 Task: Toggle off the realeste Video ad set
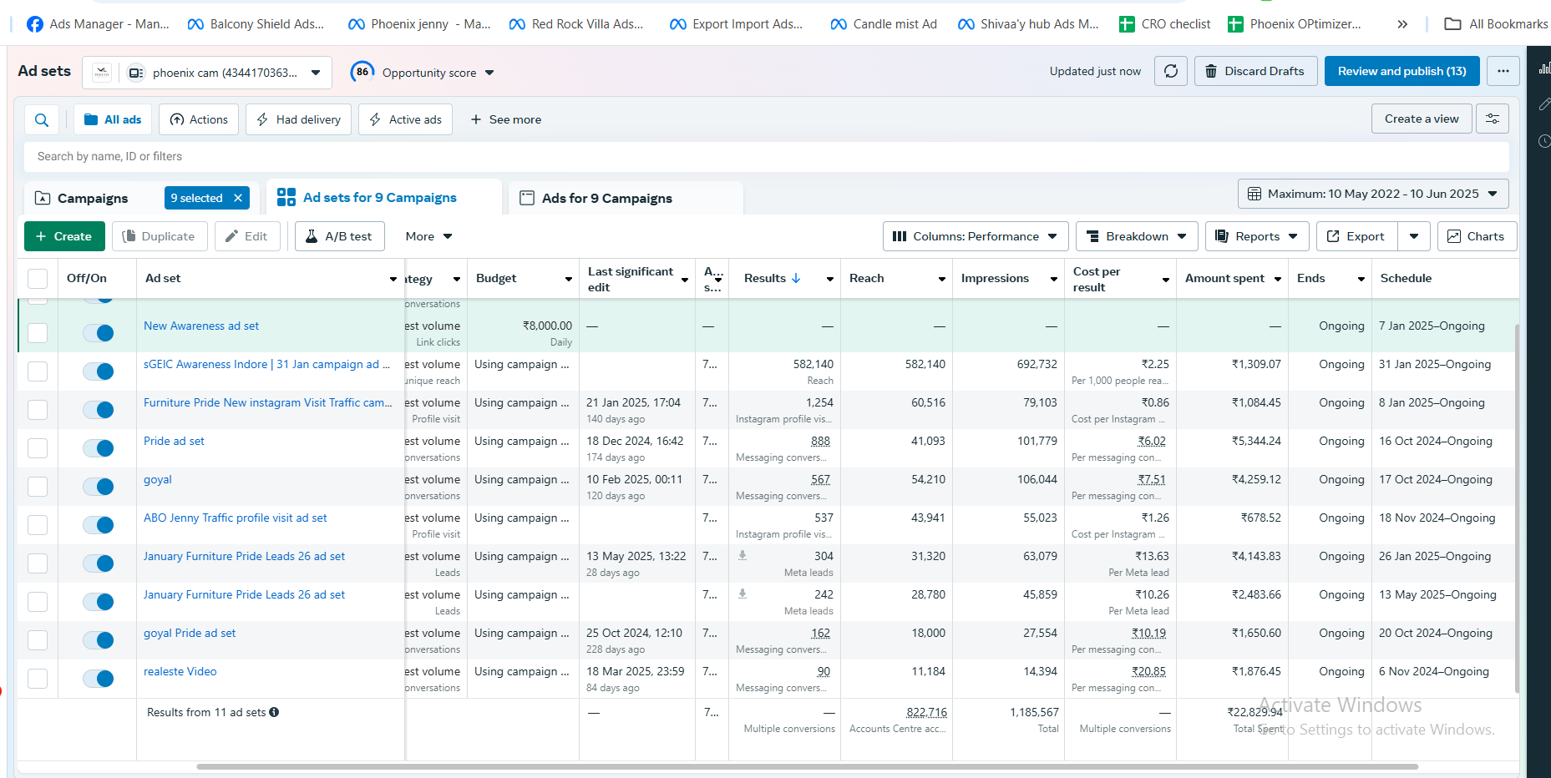click(x=99, y=679)
